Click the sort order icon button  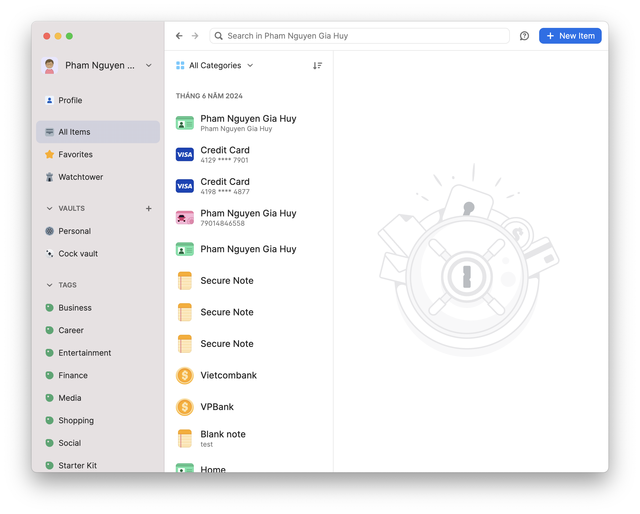(317, 66)
